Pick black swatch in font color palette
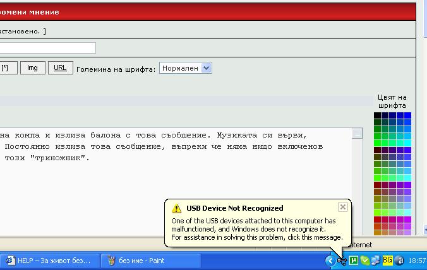The image size is (427, 270). (377, 115)
